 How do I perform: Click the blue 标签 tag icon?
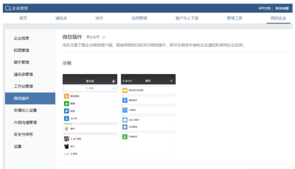(66, 111)
